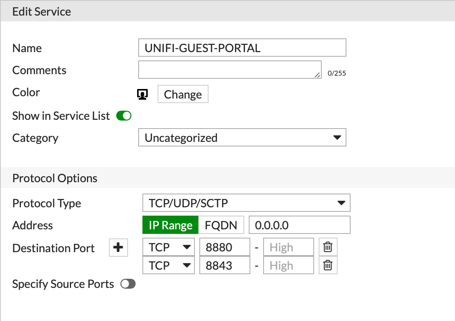Add a new destination port row
This screenshot has height=321, width=455.
tap(118, 248)
